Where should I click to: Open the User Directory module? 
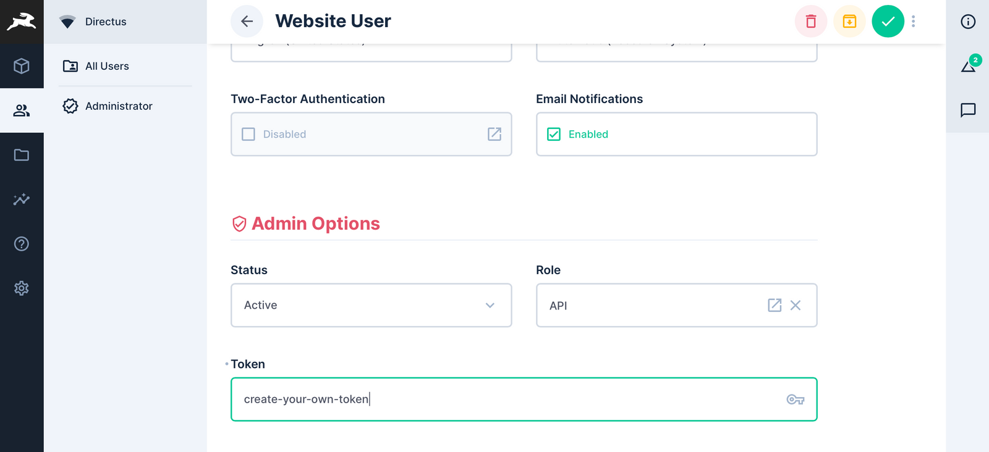pyautogui.click(x=22, y=110)
